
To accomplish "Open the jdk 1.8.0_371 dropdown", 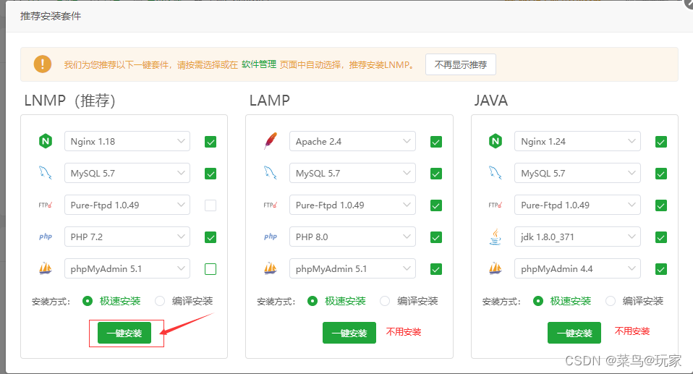I will (578, 237).
